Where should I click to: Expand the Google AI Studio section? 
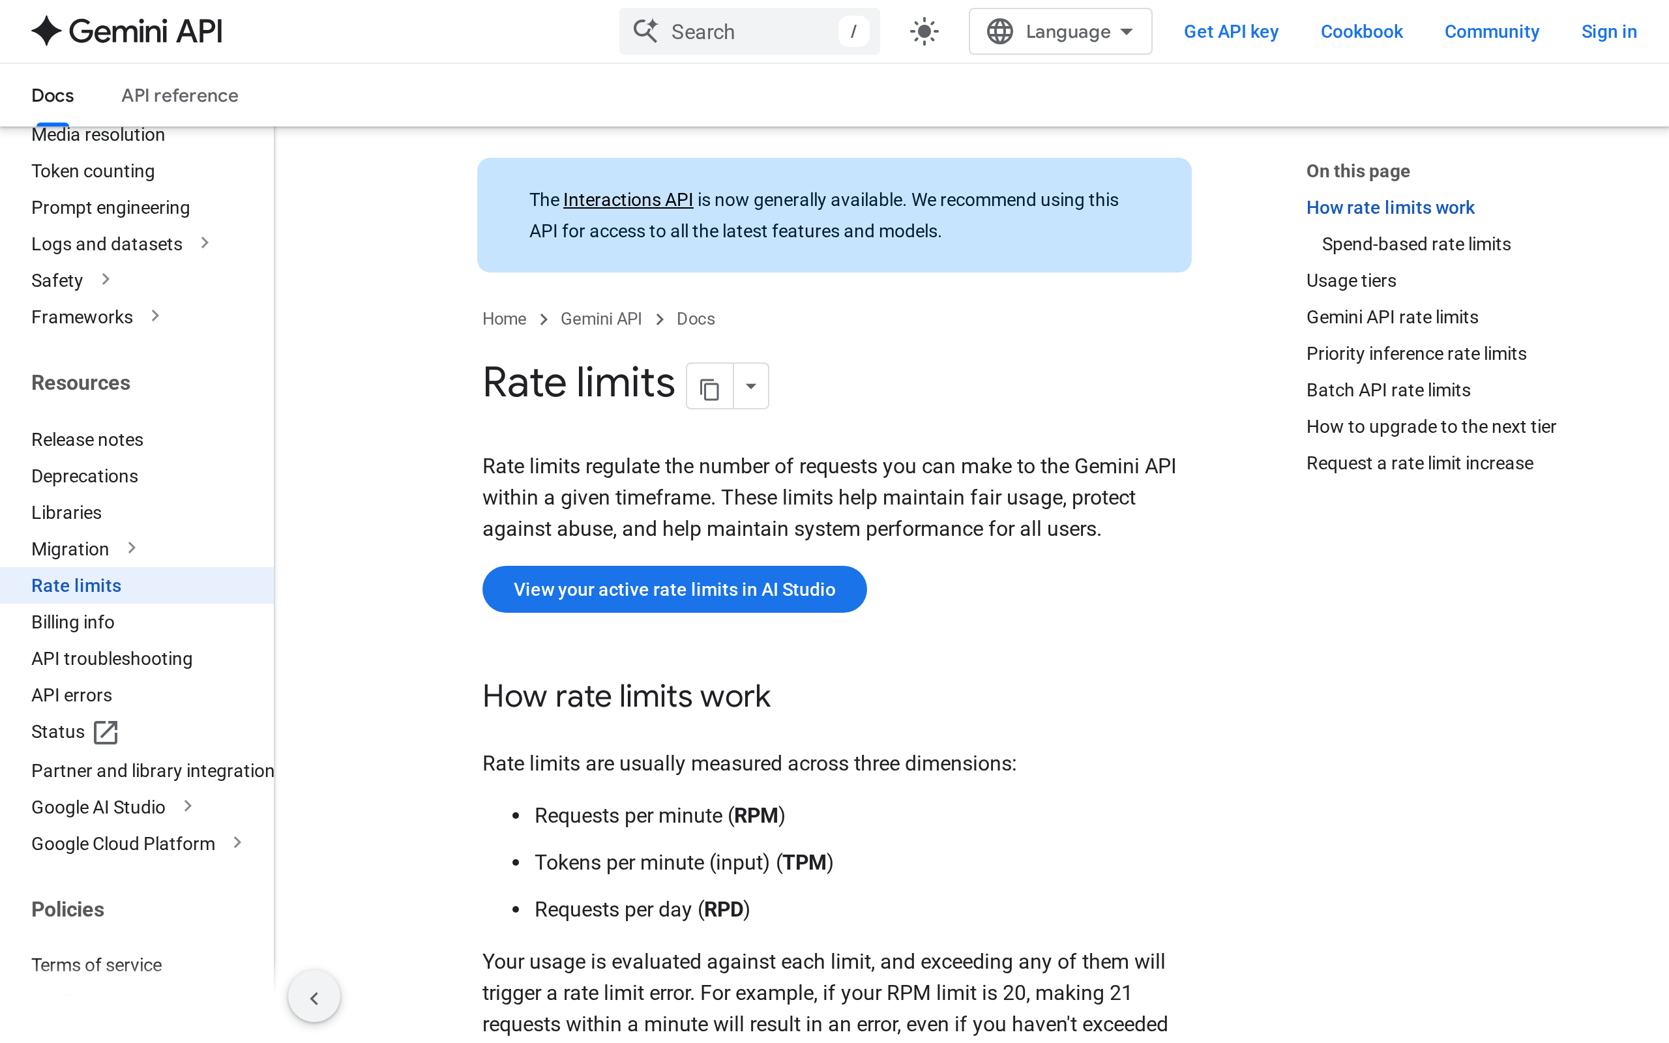[x=188, y=806]
